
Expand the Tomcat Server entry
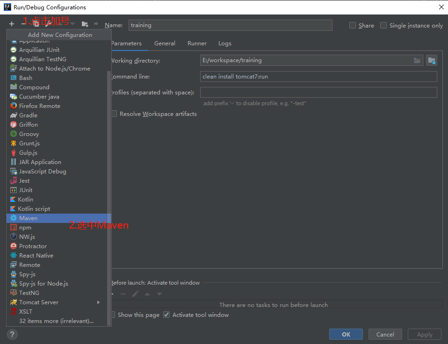[x=98, y=302]
